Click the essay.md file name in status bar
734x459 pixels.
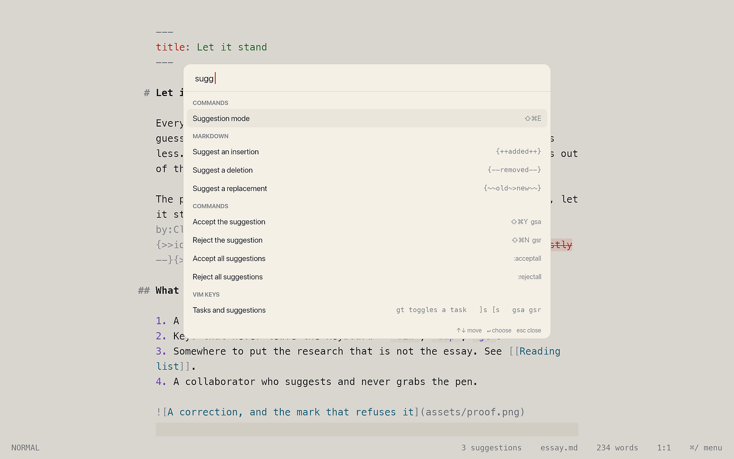coord(559,448)
